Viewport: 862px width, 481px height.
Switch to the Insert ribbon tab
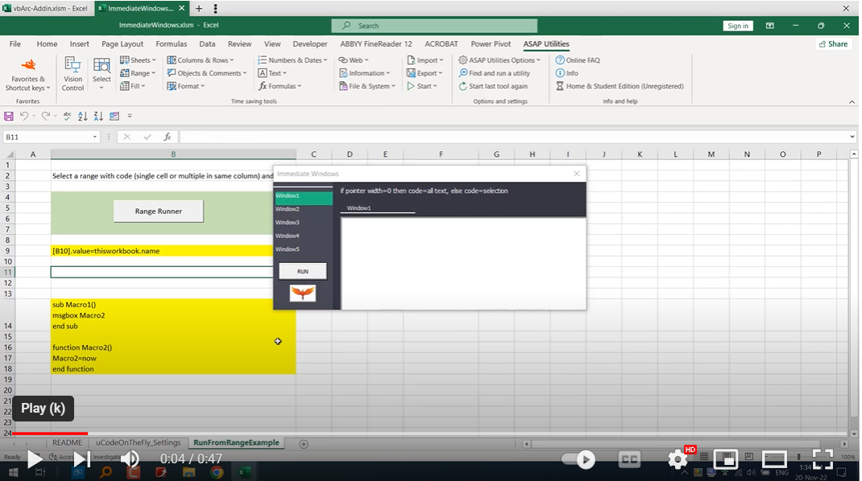pyautogui.click(x=79, y=44)
